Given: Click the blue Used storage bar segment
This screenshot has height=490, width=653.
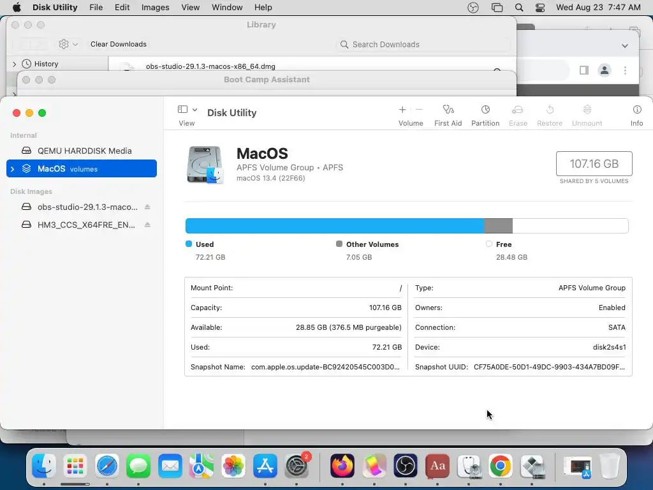Looking at the screenshot, I should point(335,226).
